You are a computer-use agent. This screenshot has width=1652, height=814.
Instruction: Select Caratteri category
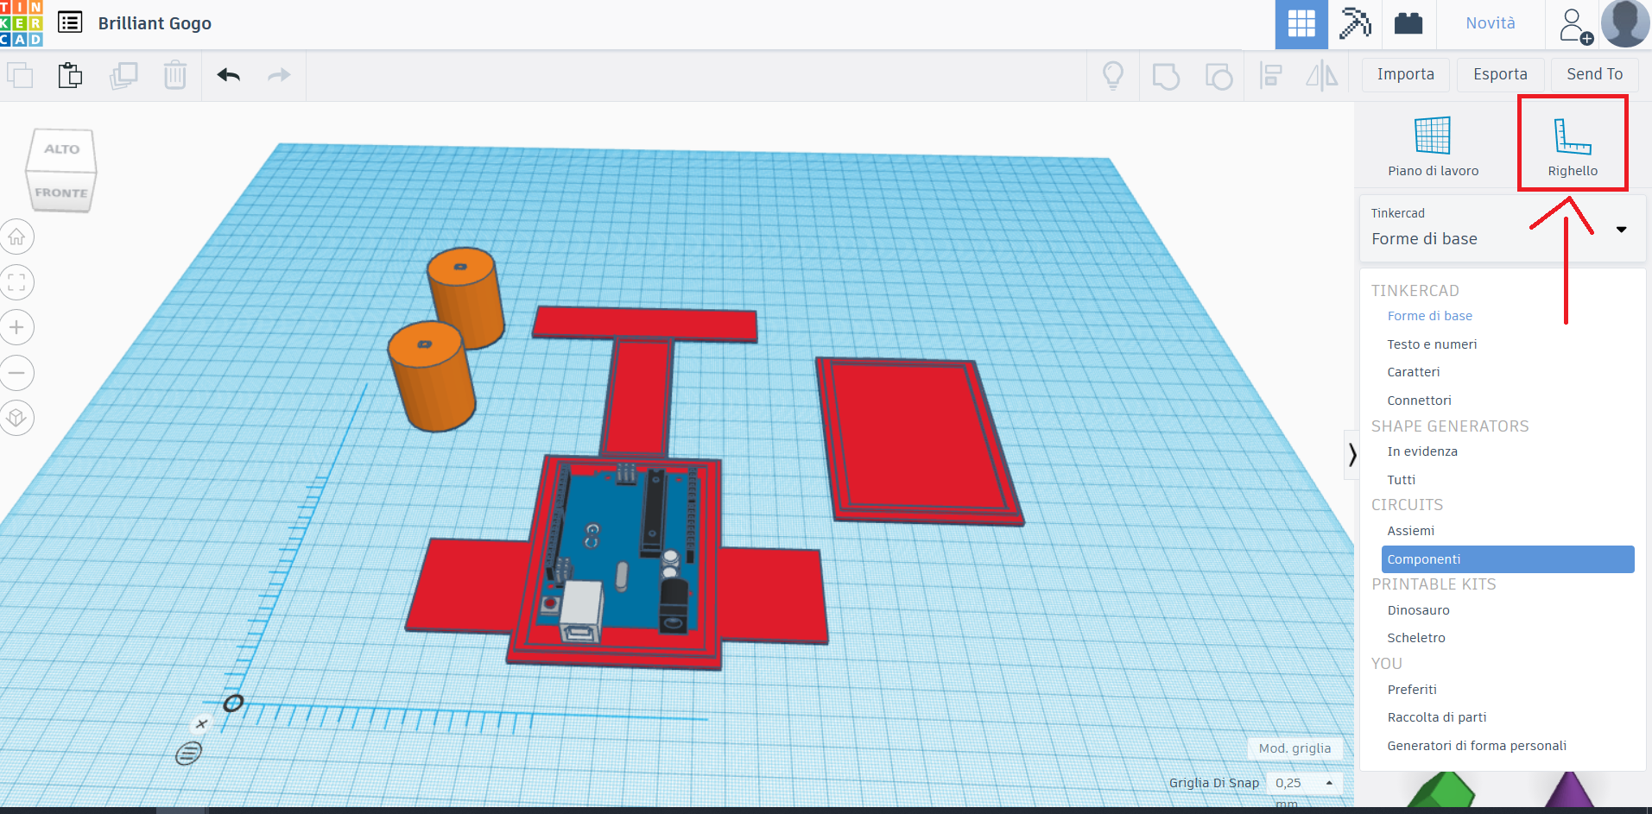click(x=1414, y=372)
